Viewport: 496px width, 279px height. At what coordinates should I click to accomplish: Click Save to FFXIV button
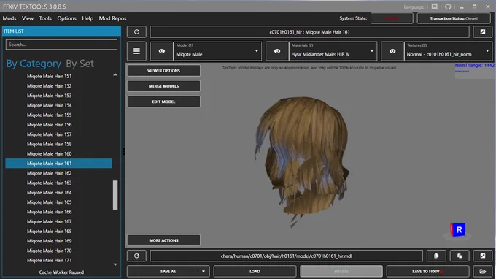[427, 272]
